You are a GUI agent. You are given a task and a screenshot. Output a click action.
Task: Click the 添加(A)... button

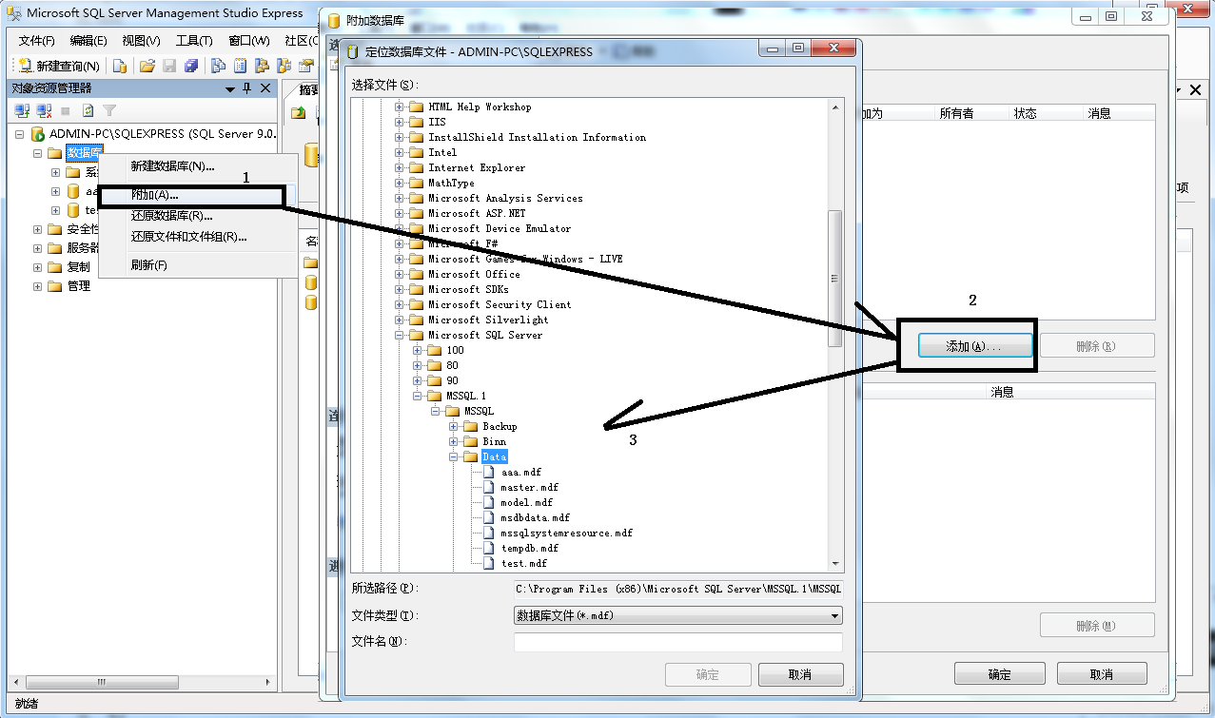coord(974,345)
